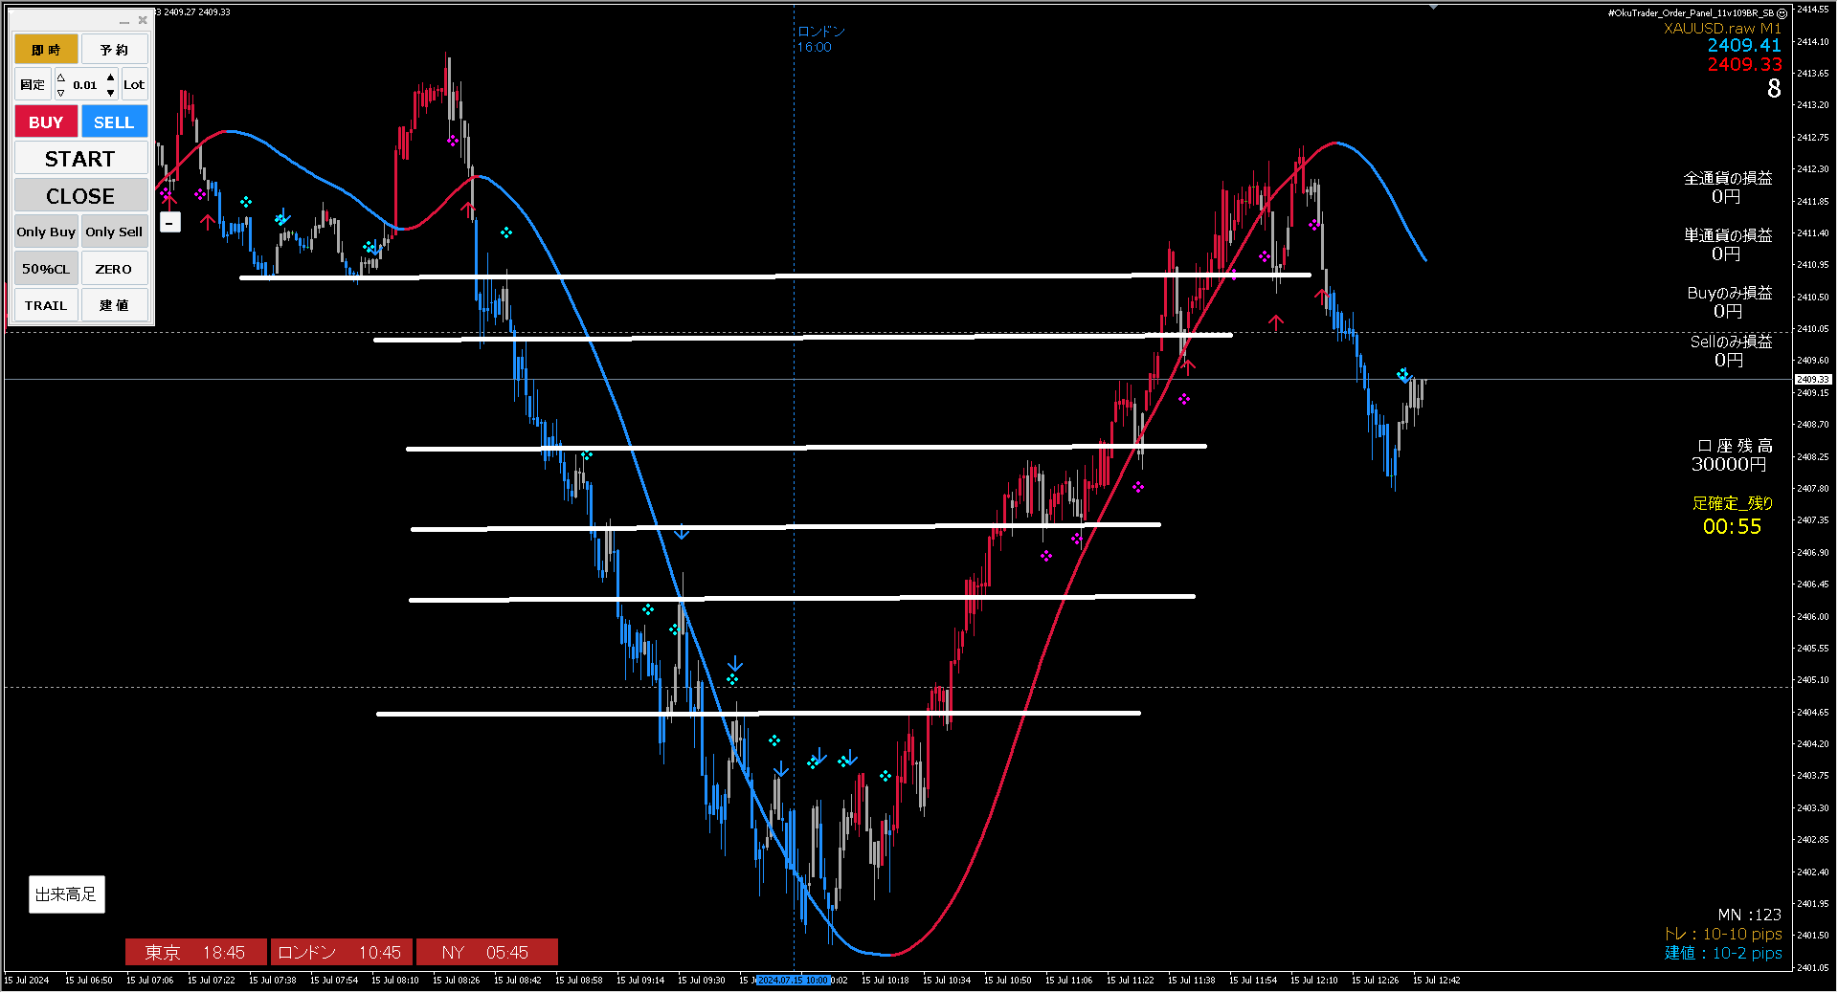Click the chart shift triangle marker
Image resolution: width=1838 pixels, height=993 pixels.
coord(1433,7)
